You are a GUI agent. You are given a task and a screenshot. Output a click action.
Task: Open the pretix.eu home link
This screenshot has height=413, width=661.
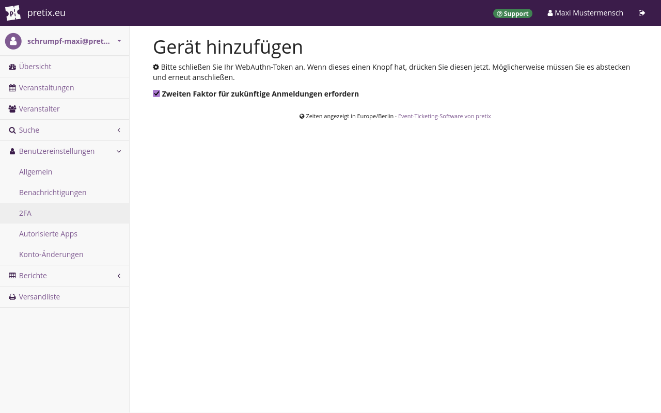(46, 13)
